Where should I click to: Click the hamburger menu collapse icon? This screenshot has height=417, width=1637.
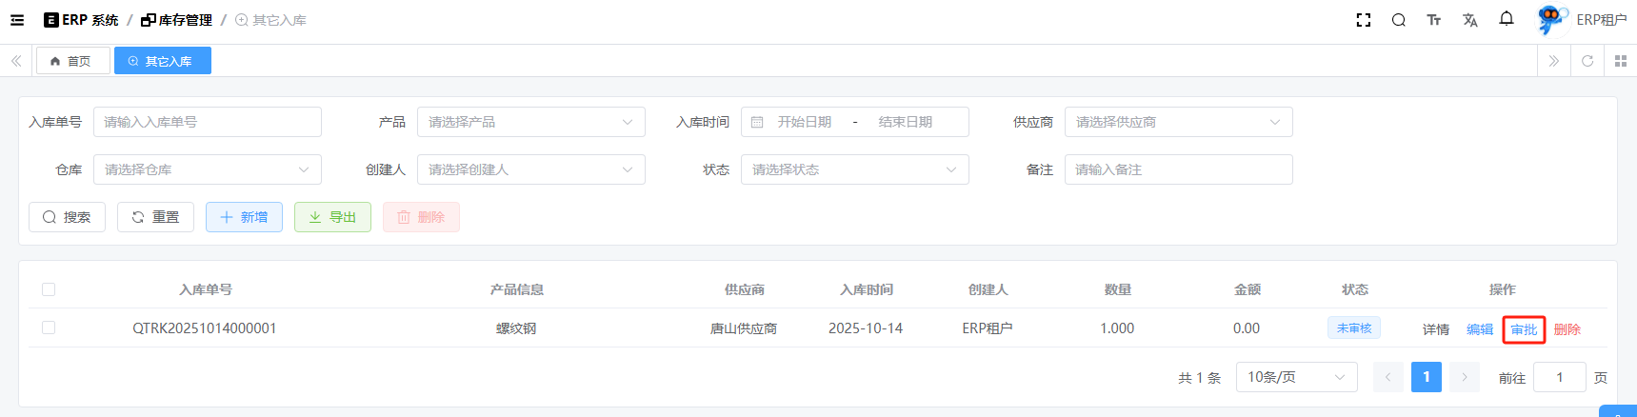coord(17,20)
